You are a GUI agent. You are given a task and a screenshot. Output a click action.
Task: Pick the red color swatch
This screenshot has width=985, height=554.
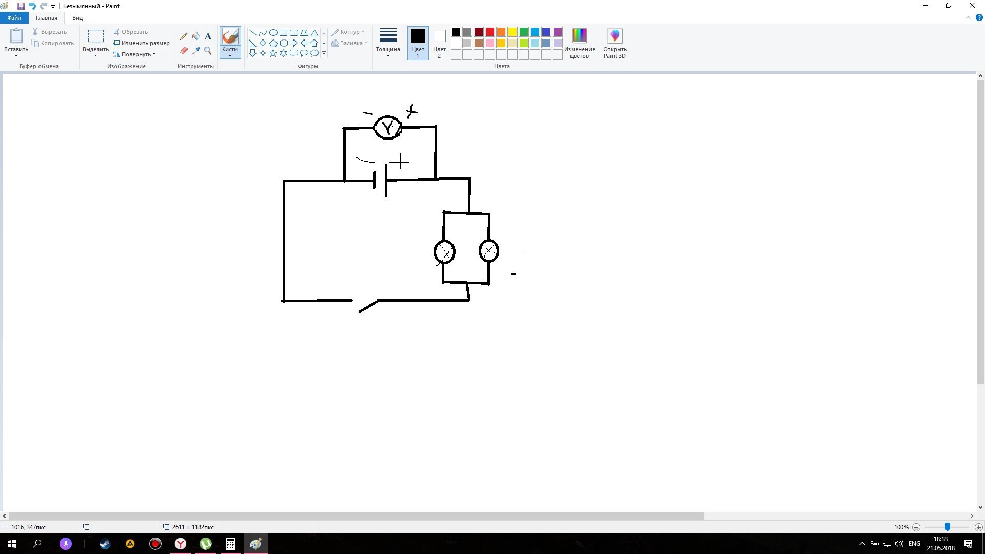click(x=490, y=32)
